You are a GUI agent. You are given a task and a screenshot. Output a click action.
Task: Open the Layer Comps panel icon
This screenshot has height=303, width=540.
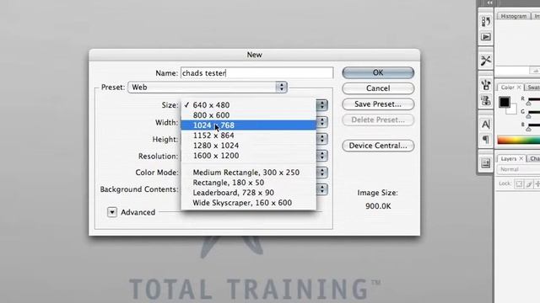tap(486, 163)
